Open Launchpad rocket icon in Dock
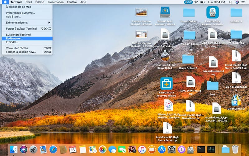The width and height of the screenshot is (249, 156). (x=33, y=150)
